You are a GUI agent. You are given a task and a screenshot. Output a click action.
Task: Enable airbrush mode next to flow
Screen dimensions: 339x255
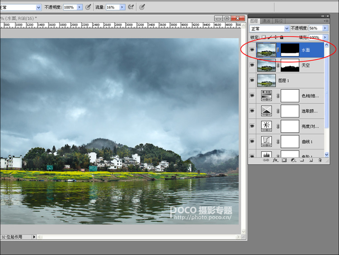tap(131, 7)
